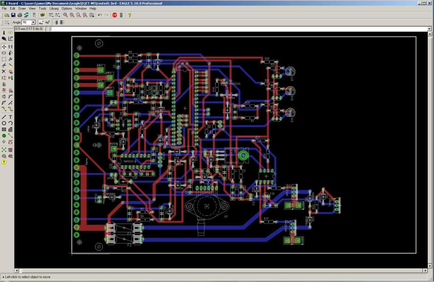Screen dimensions: 434x282
Task: Activate the Show (eye) tool
Action: point(10,32)
